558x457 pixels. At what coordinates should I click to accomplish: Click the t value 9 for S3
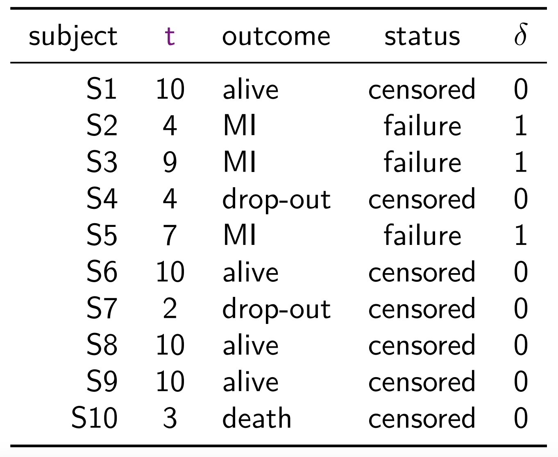170,162
